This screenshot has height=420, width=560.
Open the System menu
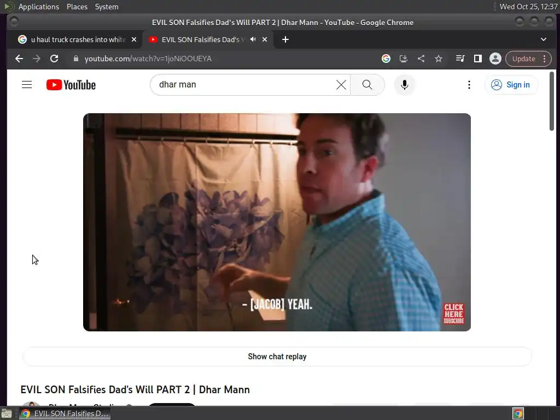[x=107, y=7]
